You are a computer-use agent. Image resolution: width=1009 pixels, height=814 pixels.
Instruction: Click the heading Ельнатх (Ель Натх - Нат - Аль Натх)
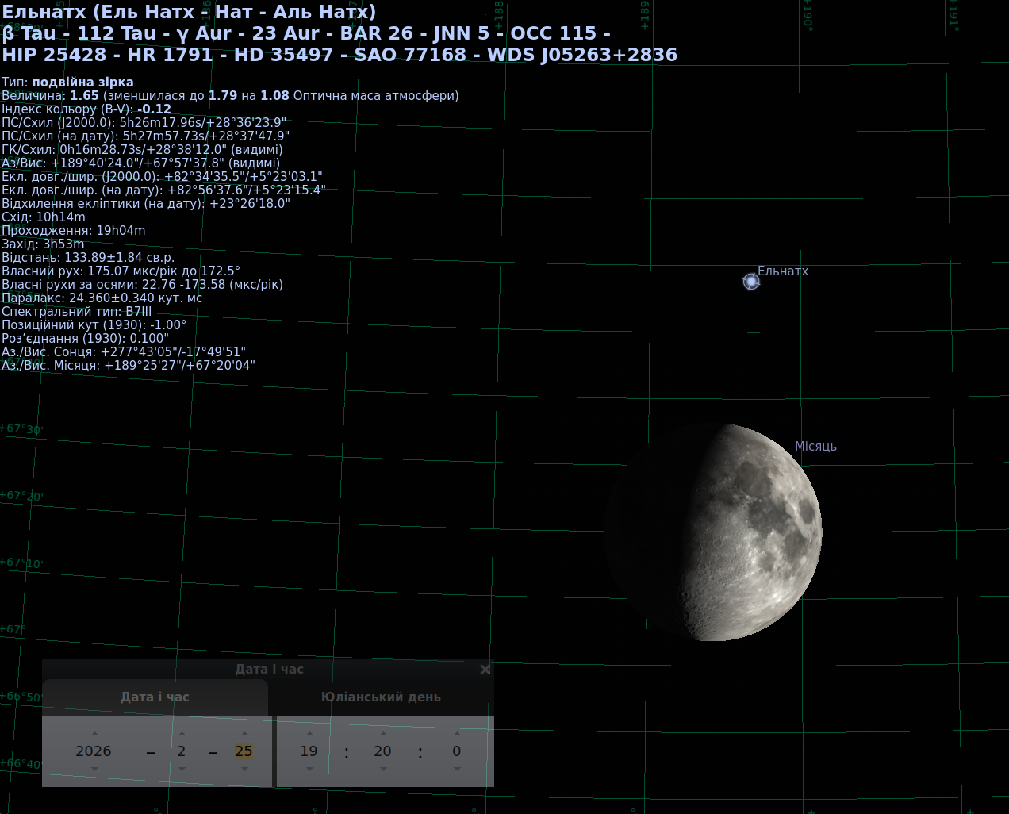[190, 12]
